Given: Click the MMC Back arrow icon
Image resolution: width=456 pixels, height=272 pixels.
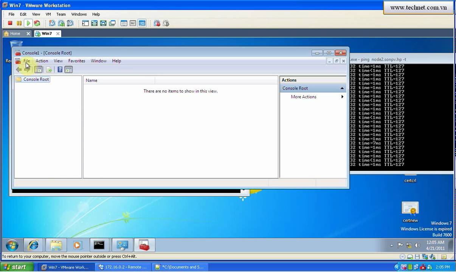Looking at the screenshot, I should pyautogui.click(x=19, y=70).
